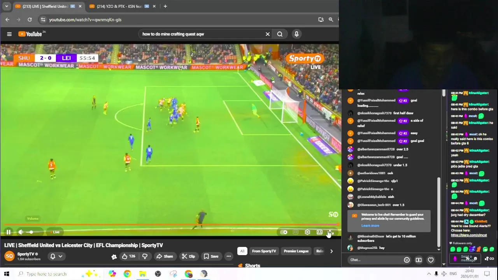Open the chat emoji picker
Screen dimensions: 498x280
click(x=407, y=260)
